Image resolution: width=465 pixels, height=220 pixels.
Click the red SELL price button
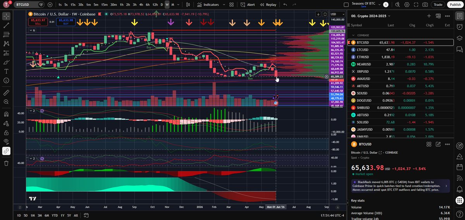point(38,22)
